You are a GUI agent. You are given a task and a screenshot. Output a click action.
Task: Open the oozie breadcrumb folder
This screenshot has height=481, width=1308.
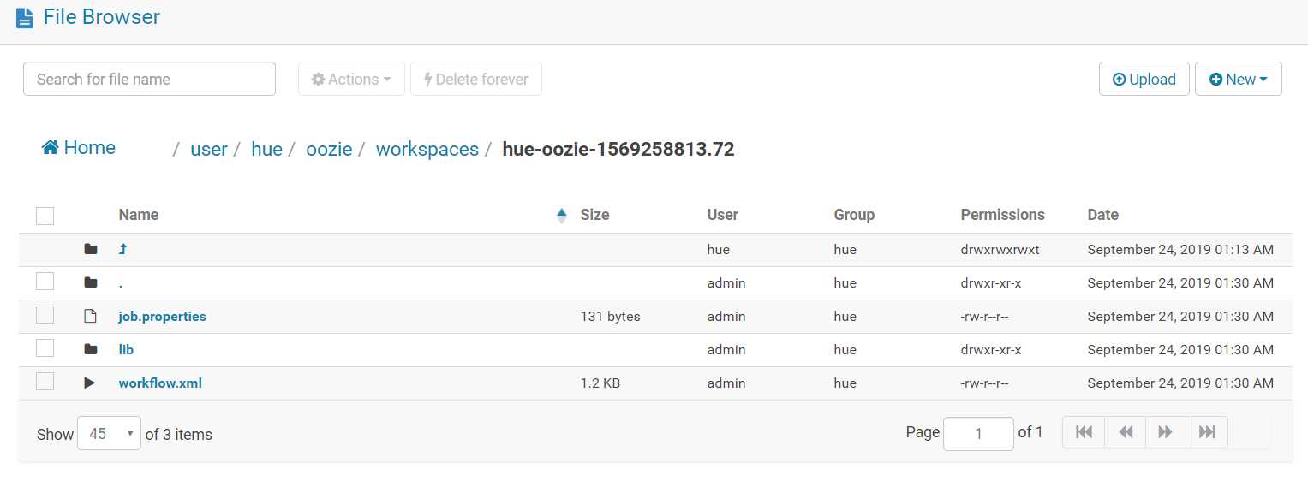(329, 149)
